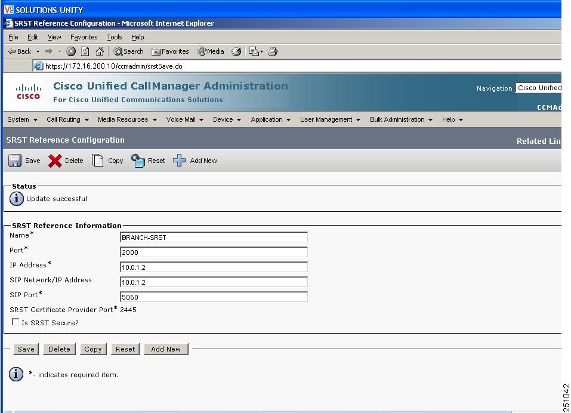Open the Navigation dropdown box
The height and width of the screenshot is (413, 571).
click(538, 88)
